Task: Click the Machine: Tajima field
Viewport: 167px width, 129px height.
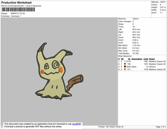Action: pos(128,19)
